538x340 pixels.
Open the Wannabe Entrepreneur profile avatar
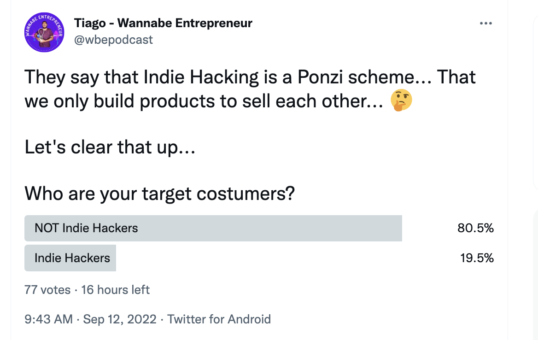(44, 32)
